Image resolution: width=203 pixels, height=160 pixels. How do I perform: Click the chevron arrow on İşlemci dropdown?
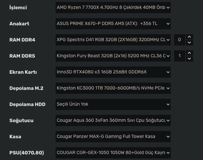168,8
